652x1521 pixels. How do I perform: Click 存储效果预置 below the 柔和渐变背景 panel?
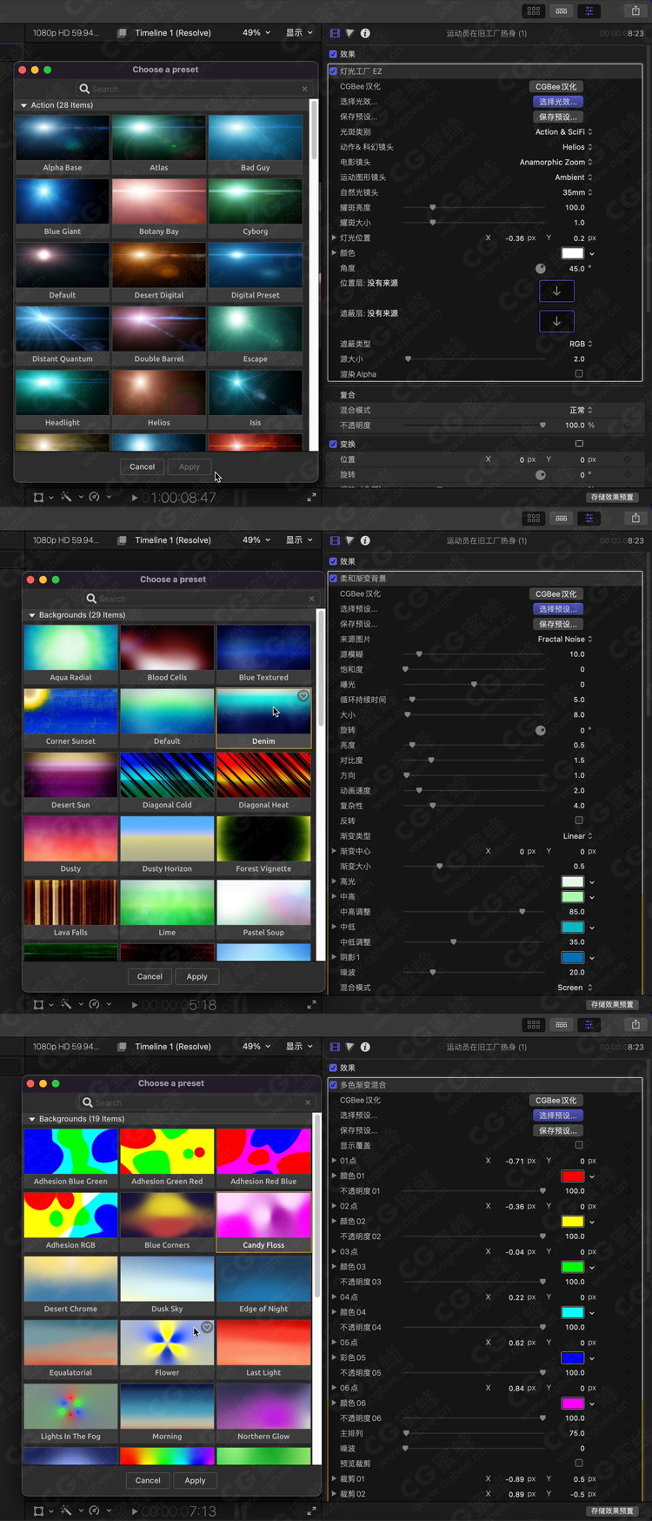(x=612, y=1004)
